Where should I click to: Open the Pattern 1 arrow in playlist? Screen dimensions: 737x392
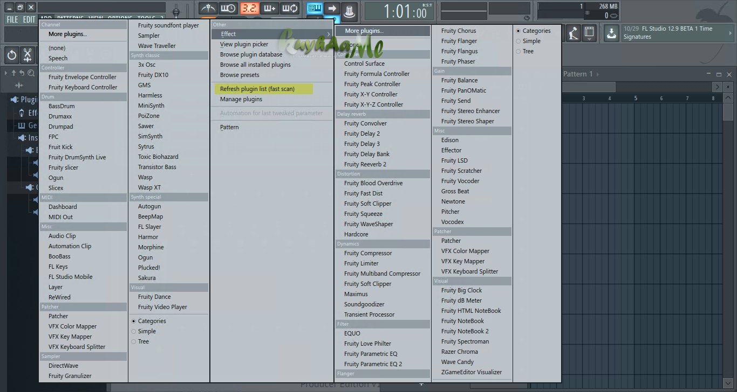[x=598, y=74]
